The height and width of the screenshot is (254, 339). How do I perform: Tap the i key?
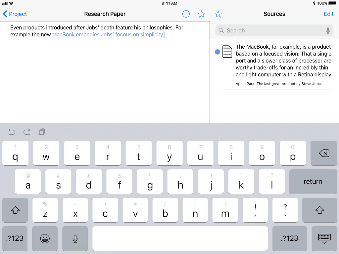(x=231, y=153)
